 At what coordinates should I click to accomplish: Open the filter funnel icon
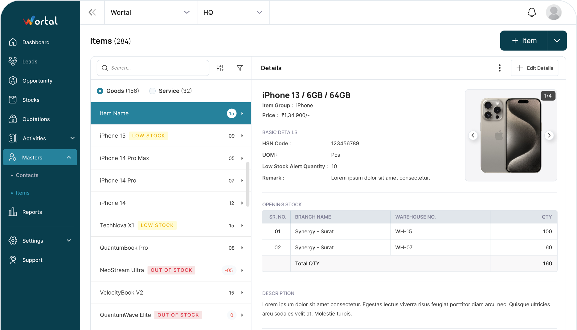click(239, 68)
